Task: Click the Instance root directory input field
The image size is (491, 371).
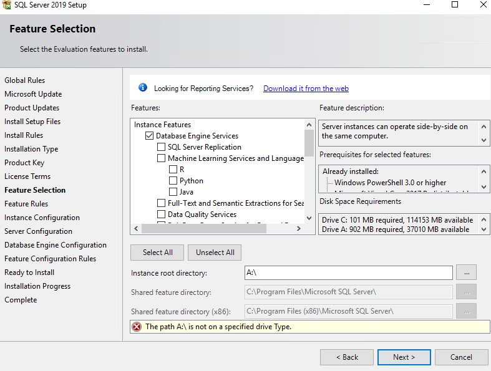Action: click(349, 272)
